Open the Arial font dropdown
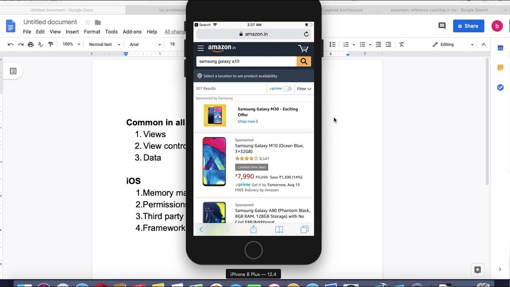Viewport: 510px width, 287px height. (x=145, y=44)
